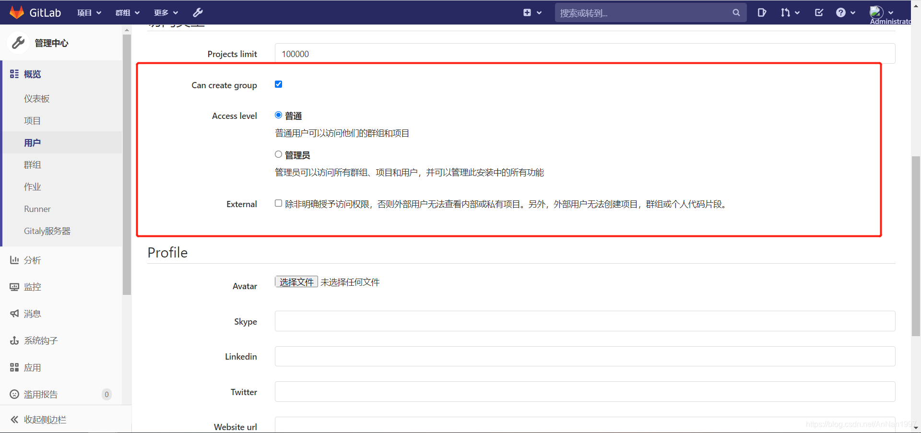Viewport: 921px width, 433px height.
Task: Click the 概览 section link
Action: (32, 74)
